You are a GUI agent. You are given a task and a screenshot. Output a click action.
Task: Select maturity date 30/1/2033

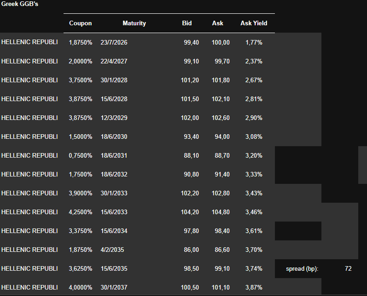tap(114, 193)
